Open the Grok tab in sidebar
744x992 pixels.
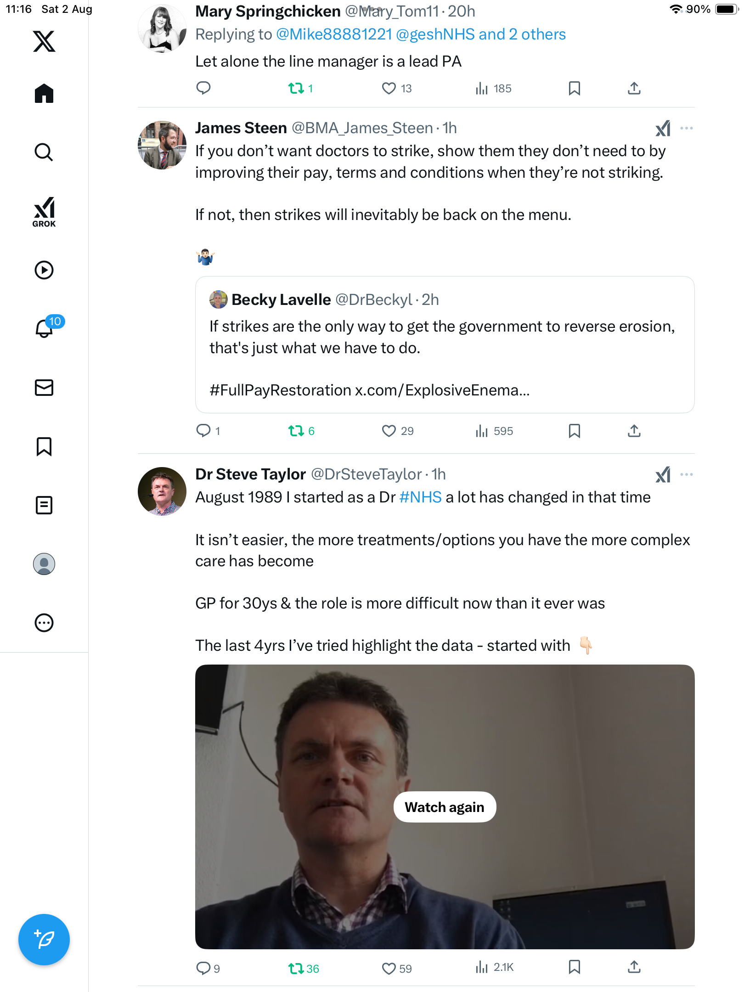coord(44,212)
